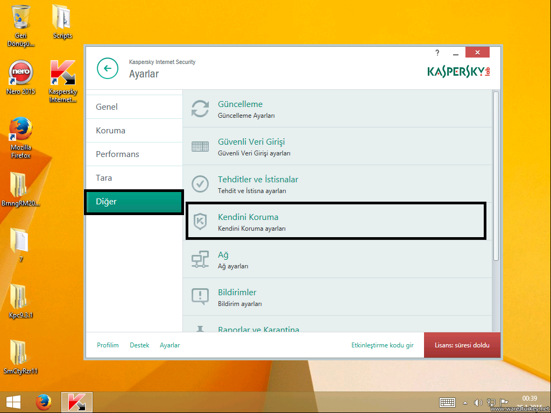551x413 pixels.
Task: Click the settings list vertical scrollbar
Action: 496,176
